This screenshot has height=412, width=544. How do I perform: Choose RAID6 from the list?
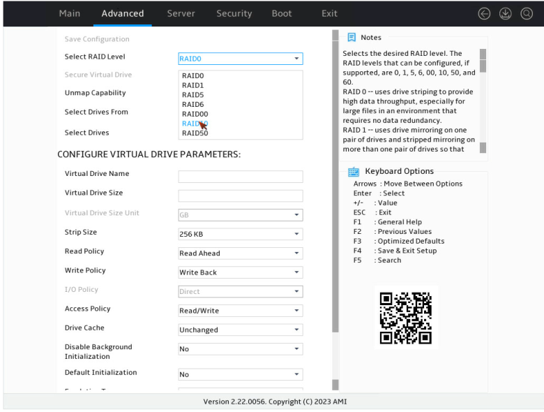click(193, 105)
